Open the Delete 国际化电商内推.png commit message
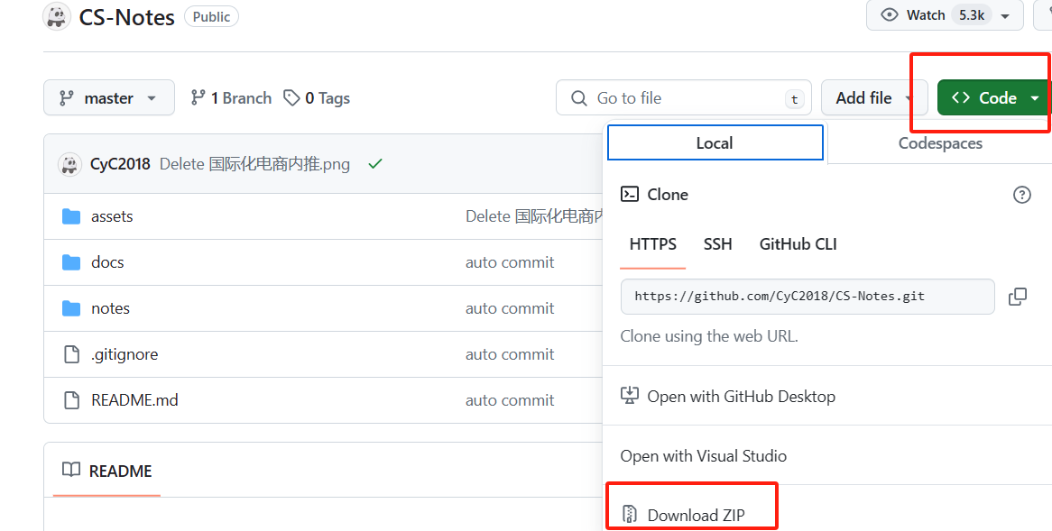 pyautogui.click(x=255, y=164)
